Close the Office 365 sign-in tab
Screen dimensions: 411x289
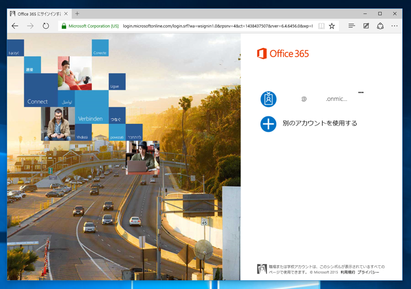click(x=66, y=14)
